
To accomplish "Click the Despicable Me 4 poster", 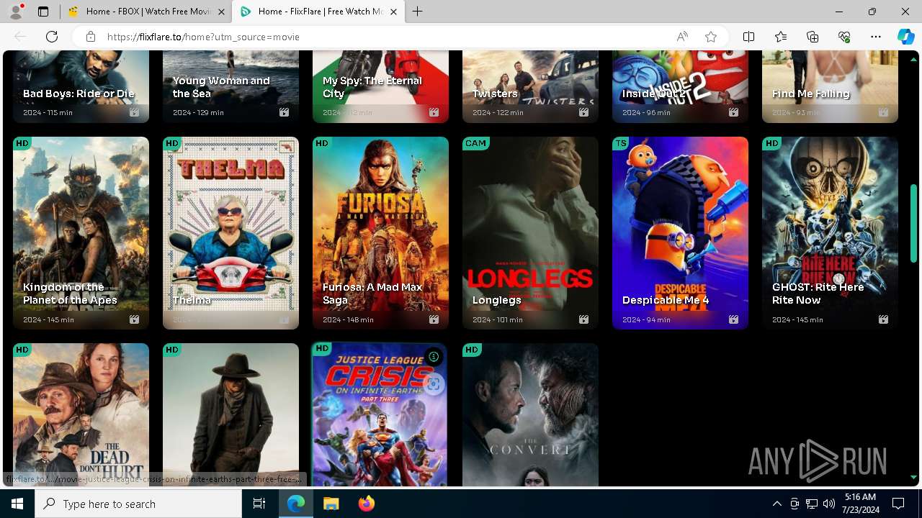I will point(680,233).
